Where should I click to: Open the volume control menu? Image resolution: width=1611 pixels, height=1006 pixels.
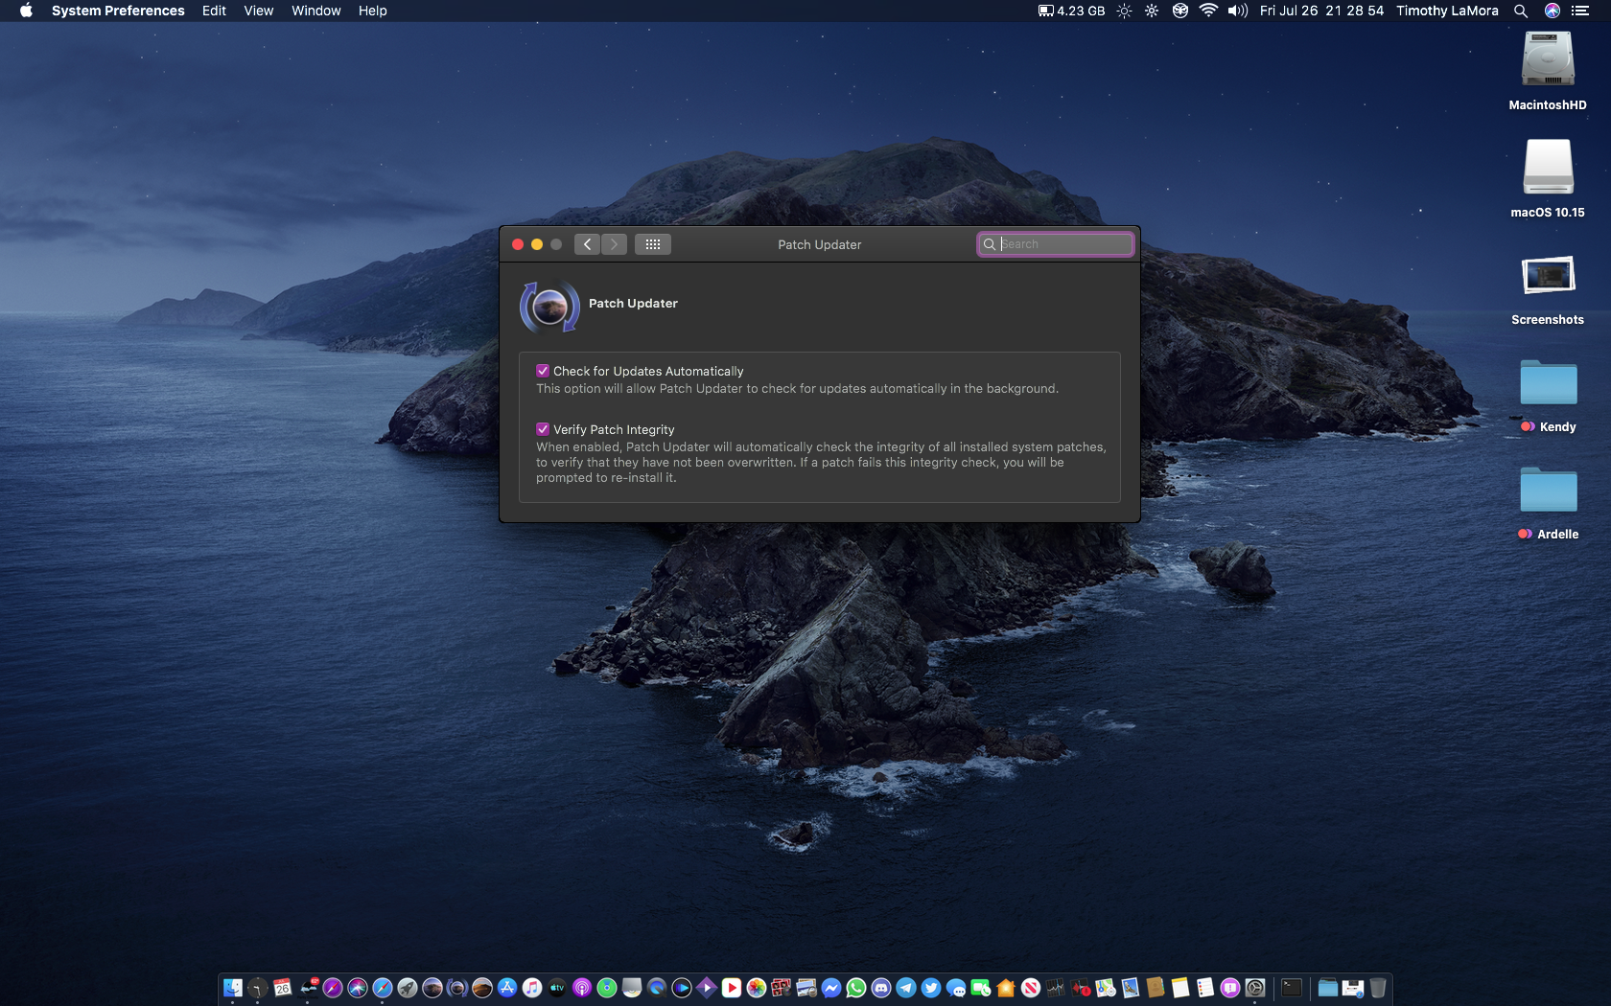[1238, 11]
